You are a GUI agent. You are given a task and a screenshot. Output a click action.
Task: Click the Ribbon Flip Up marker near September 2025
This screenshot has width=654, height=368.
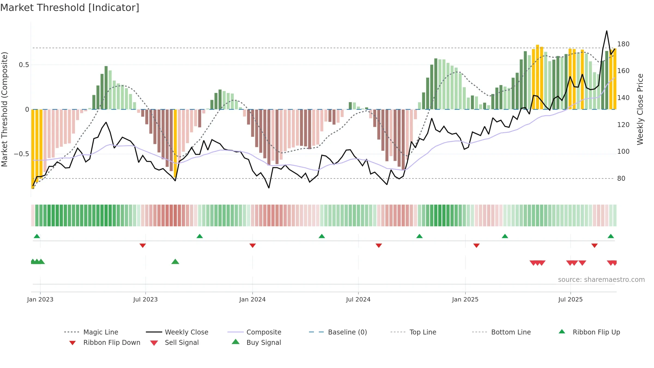point(611,236)
